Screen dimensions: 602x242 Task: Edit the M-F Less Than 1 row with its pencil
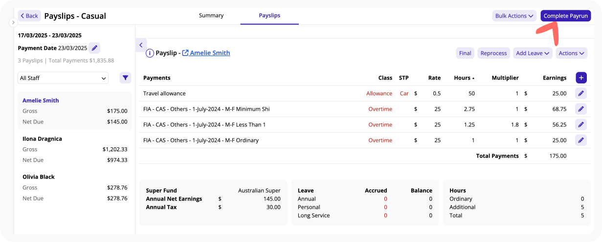pos(581,124)
